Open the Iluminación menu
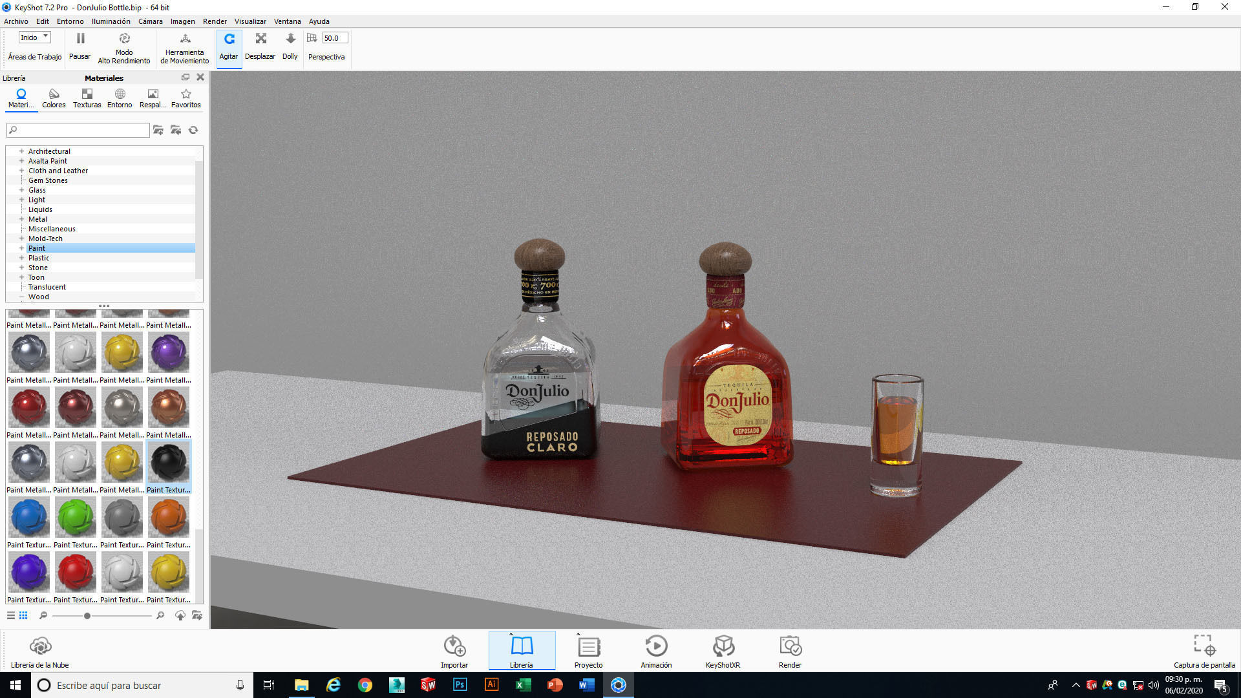This screenshot has height=698, width=1241. pyautogui.click(x=111, y=21)
